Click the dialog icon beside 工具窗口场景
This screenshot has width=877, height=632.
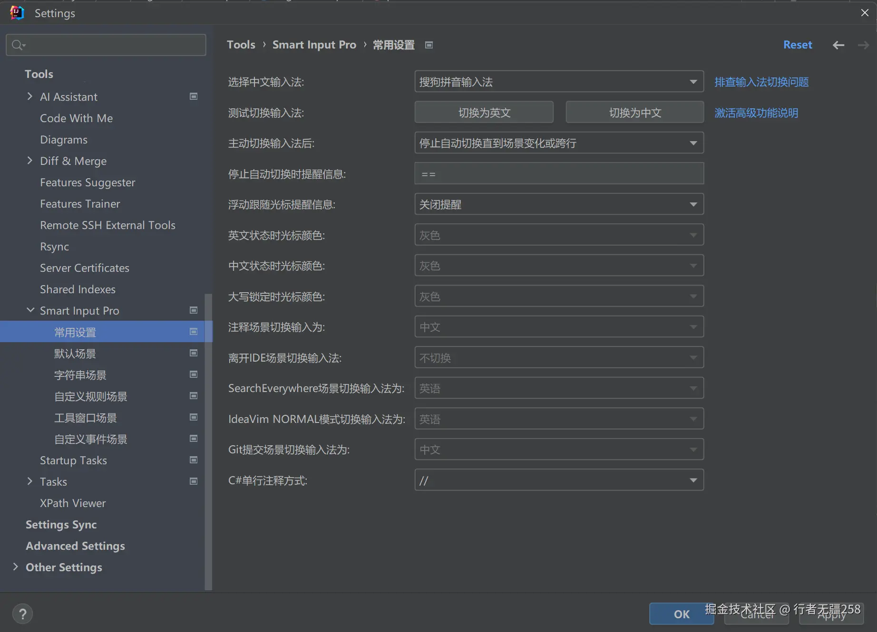click(x=193, y=417)
